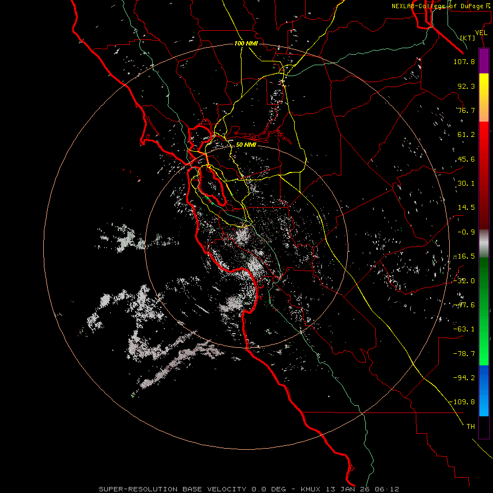Click the VEL legend title

pyautogui.click(x=481, y=33)
